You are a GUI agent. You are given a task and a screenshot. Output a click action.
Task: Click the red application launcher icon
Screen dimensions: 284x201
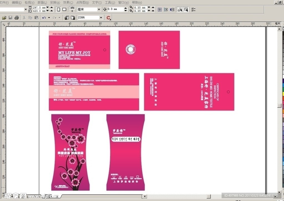pyautogui.click(x=108, y=17)
